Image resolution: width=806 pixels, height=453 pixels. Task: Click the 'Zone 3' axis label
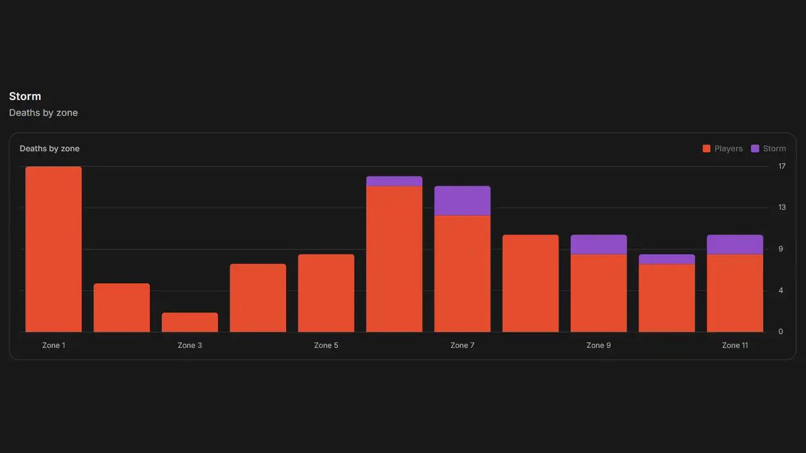(x=190, y=345)
